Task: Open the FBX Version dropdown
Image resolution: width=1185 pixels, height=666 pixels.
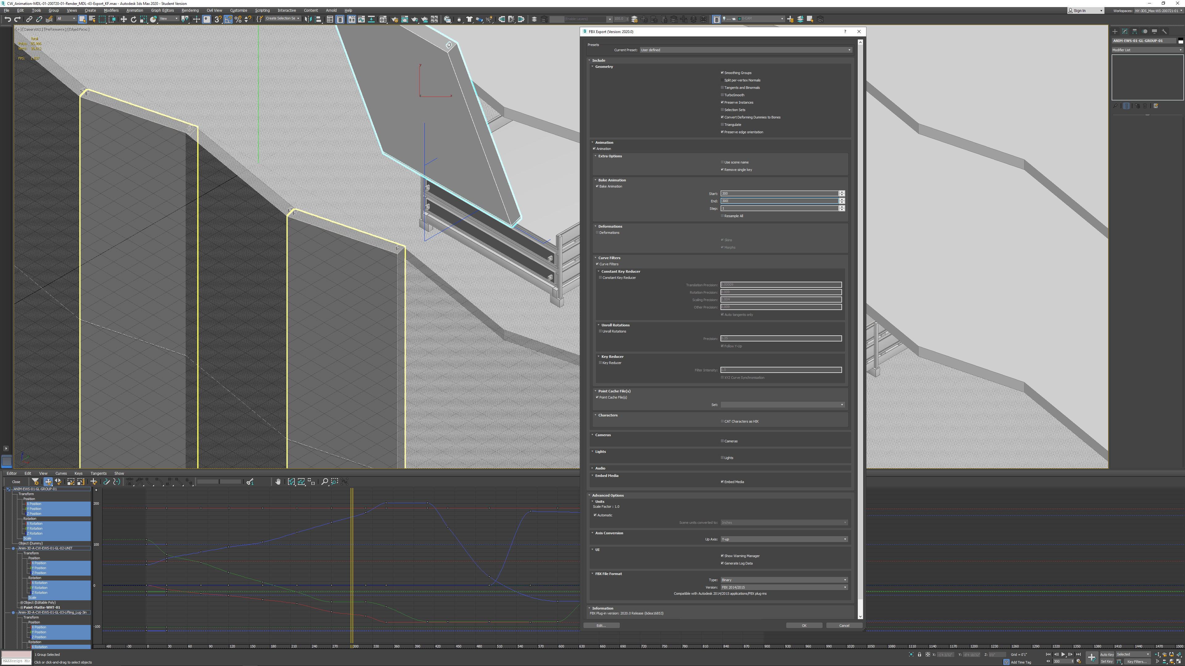Action: [783, 587]
